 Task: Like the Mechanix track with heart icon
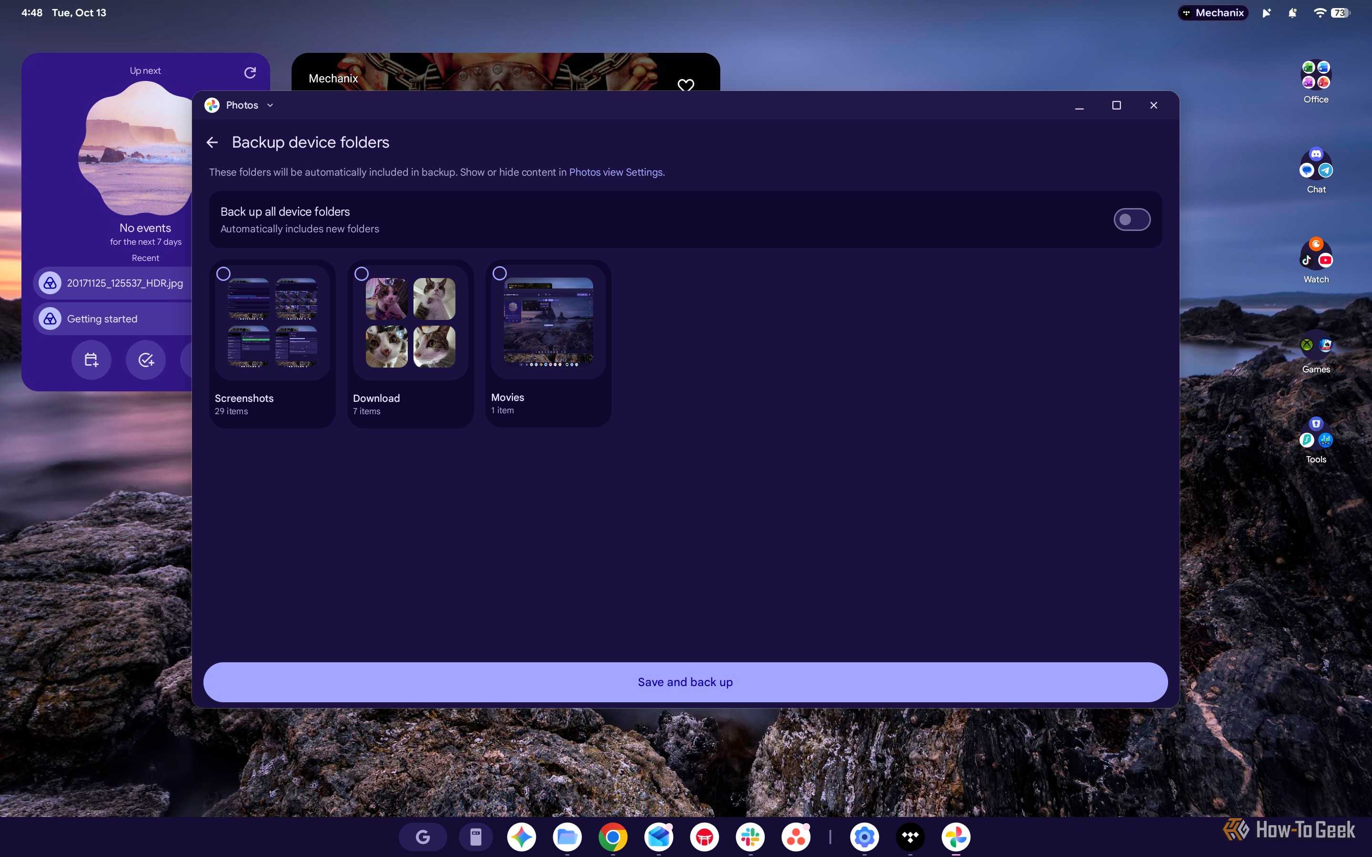point(686,86)
